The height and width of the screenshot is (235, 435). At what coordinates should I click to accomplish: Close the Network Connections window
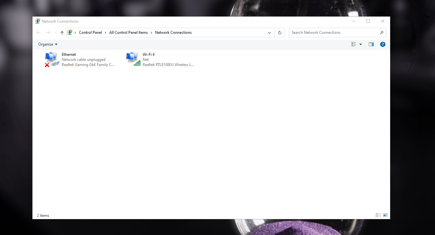383,21
